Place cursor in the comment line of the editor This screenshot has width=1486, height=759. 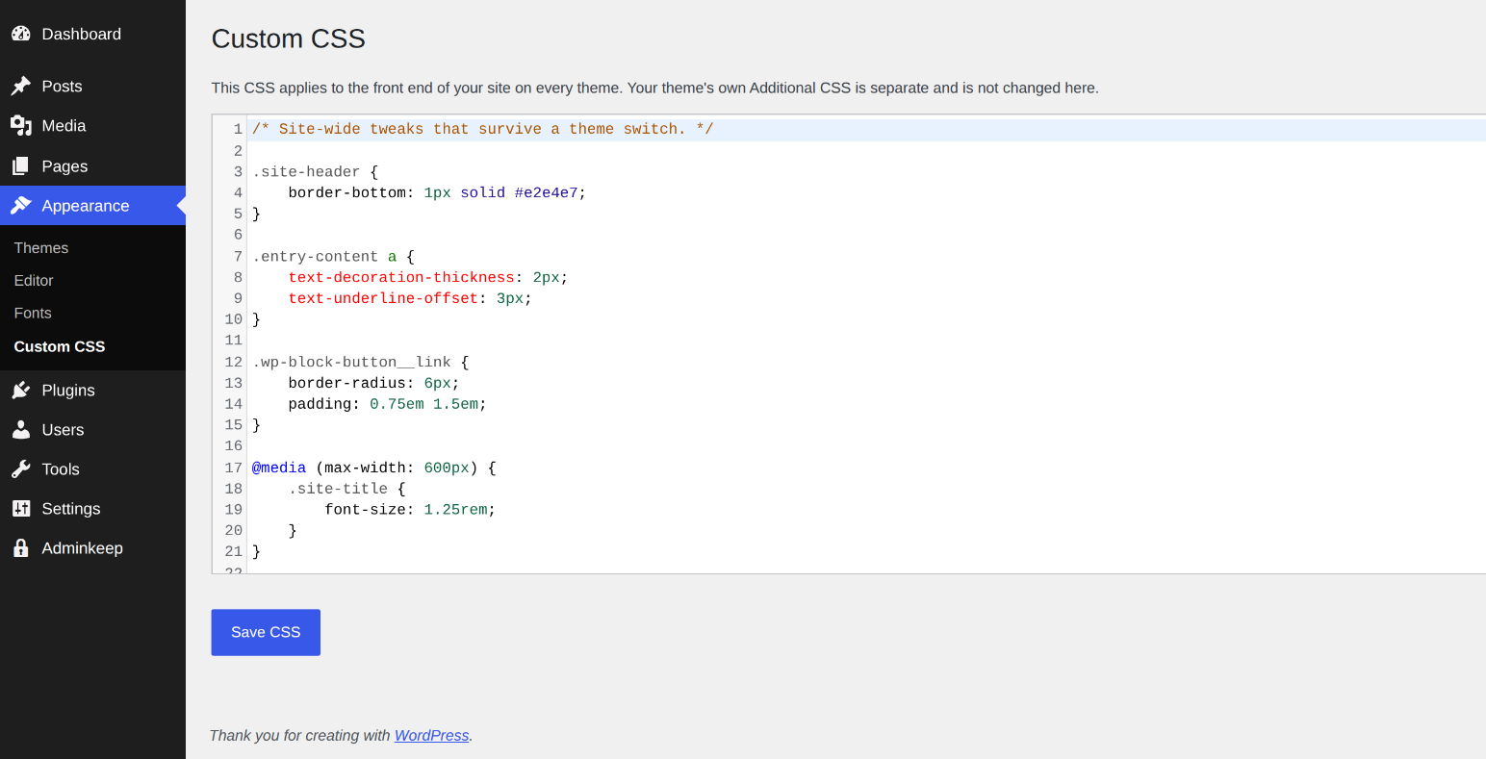click(482, 129)
